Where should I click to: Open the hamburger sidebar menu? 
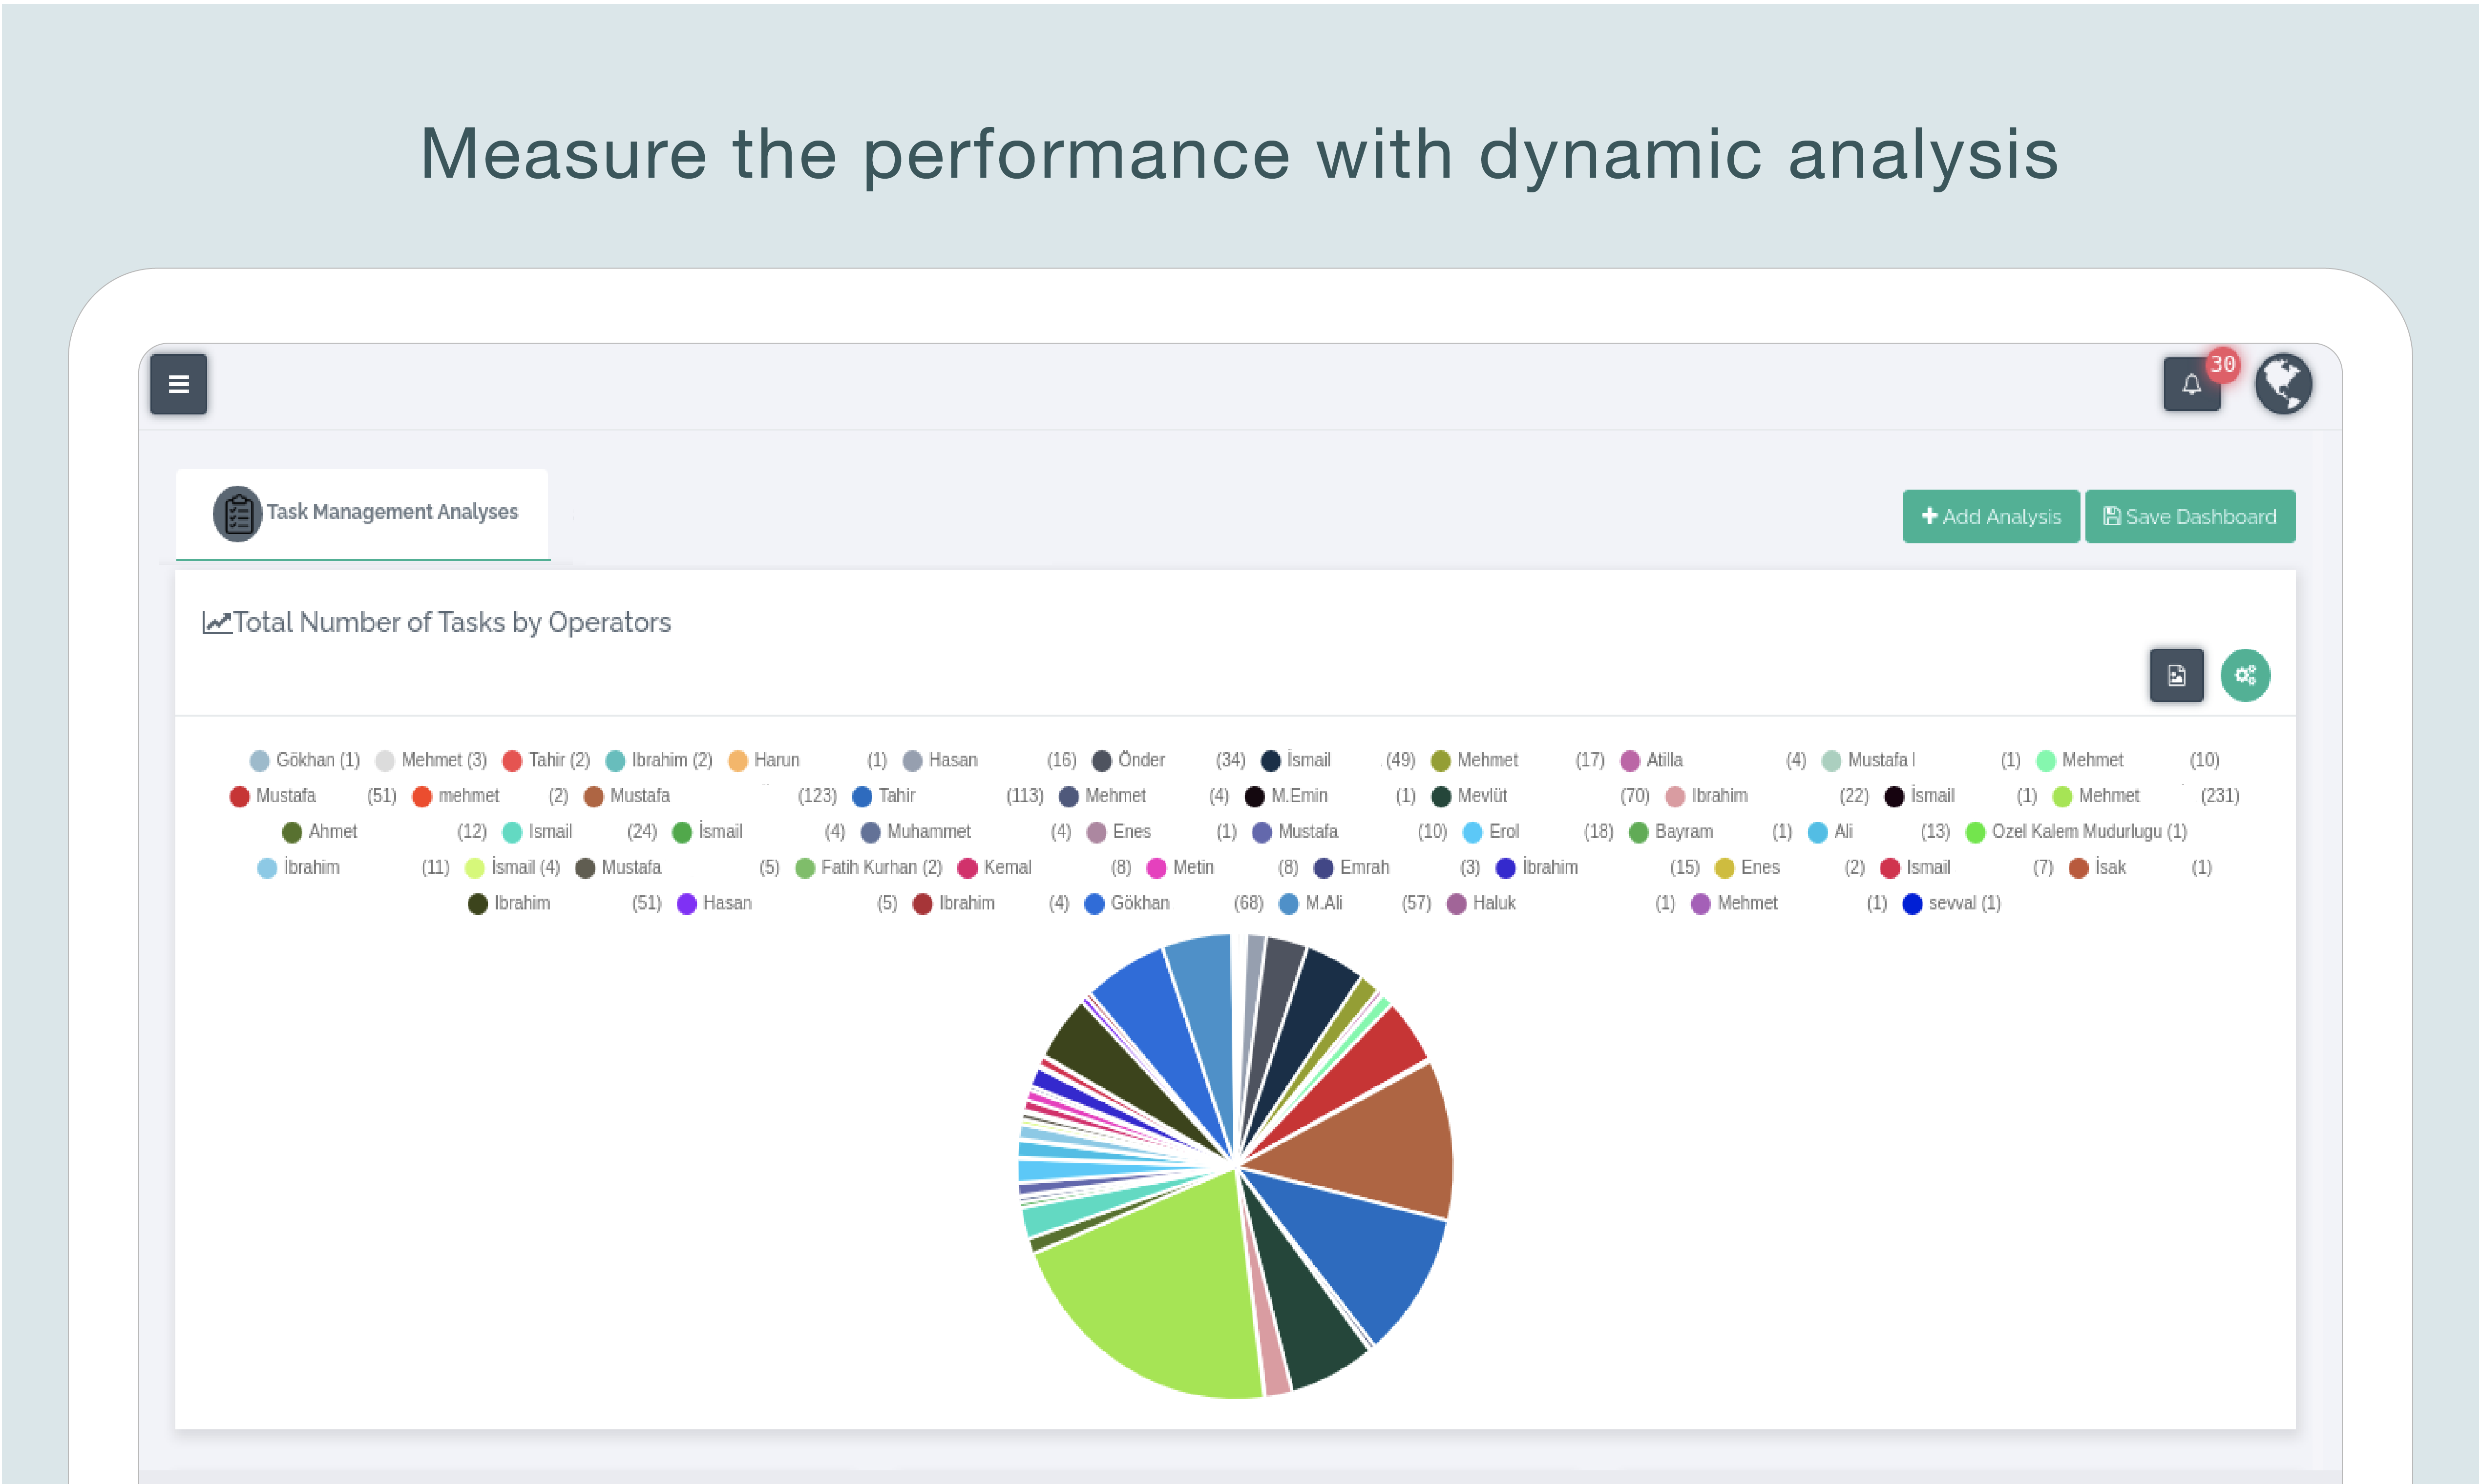pyautogui.click(x=178, y=384)
